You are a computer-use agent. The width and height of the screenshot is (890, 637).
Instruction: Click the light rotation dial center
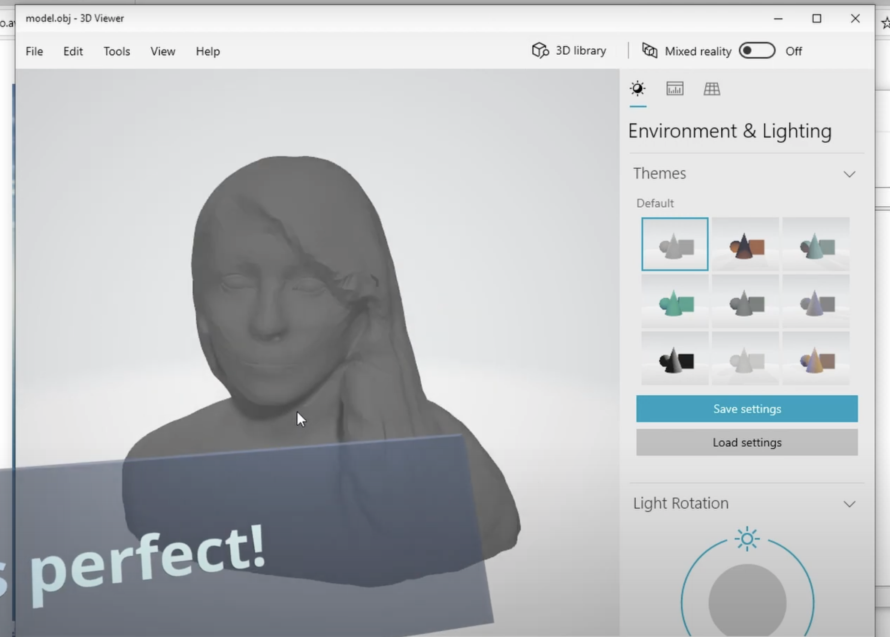coord(747,602)
